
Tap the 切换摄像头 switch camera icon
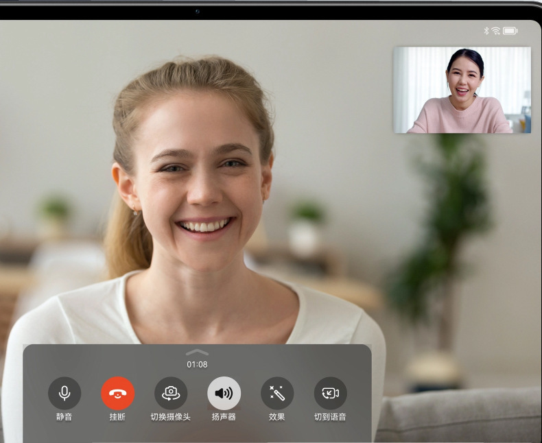point(171,393)
